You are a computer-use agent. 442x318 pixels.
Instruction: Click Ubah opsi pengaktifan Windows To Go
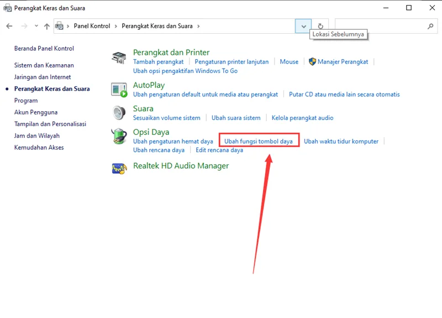185,71
